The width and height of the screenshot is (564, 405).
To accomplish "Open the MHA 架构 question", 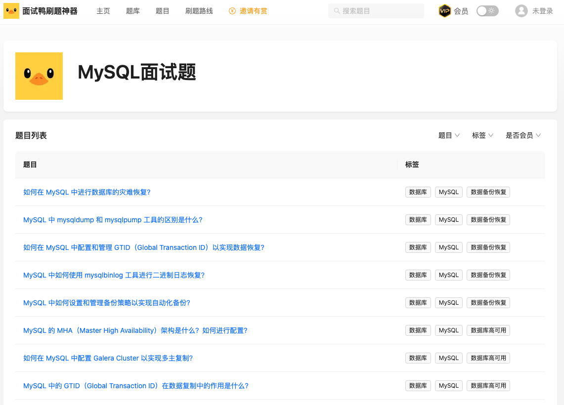I will (135, 330).
